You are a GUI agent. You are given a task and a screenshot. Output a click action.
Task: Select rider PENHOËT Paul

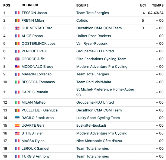click(34, 51)
